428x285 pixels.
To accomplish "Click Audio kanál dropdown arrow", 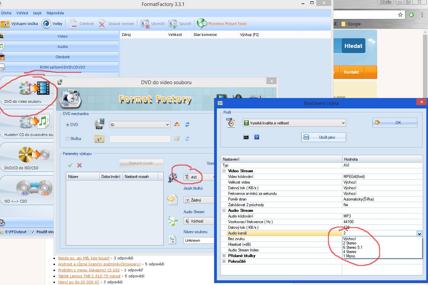I will (x=419, y=233).
